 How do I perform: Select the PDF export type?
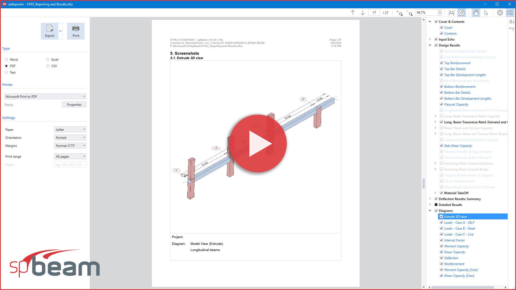pos(6,66)
